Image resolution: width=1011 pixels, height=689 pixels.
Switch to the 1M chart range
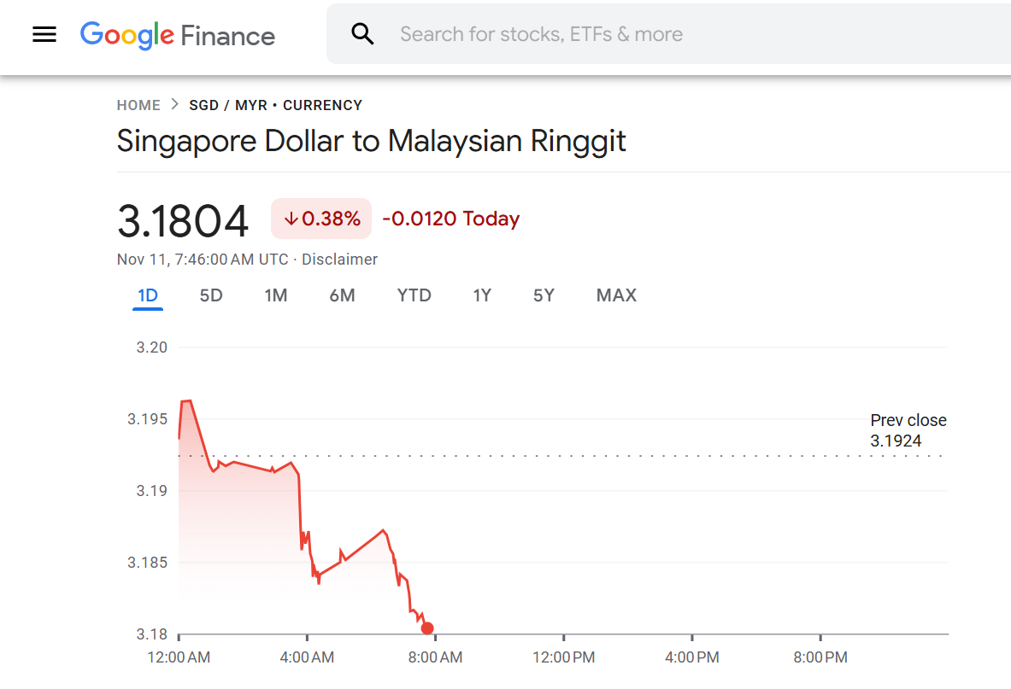(x=276, y=295)
